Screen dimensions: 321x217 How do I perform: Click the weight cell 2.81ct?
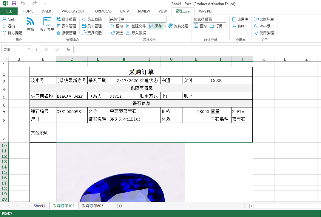pos(242,111)
